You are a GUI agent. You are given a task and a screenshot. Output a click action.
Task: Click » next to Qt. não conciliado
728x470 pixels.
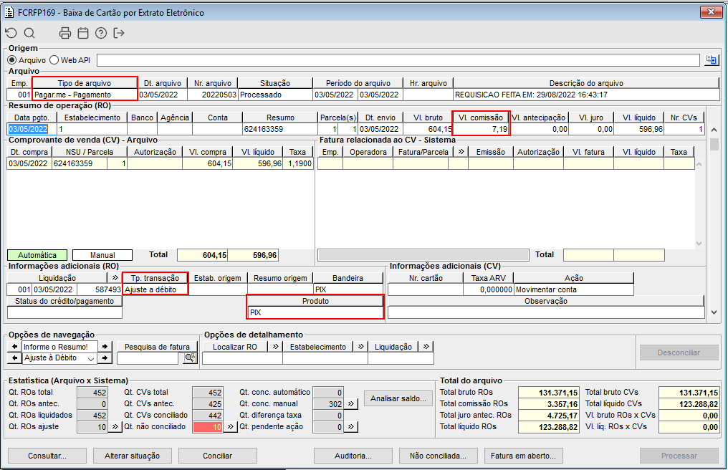230,427
